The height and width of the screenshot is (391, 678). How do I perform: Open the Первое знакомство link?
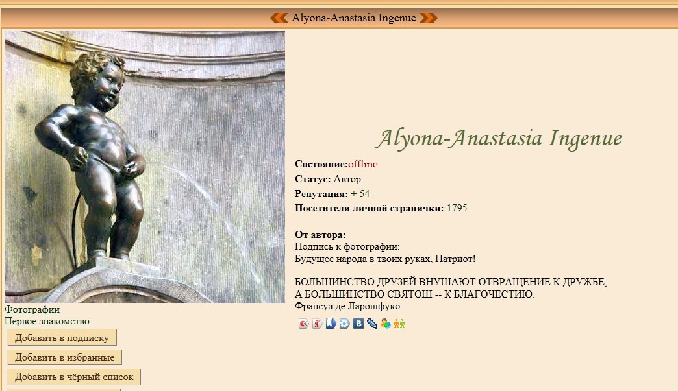tap(47, 322)
